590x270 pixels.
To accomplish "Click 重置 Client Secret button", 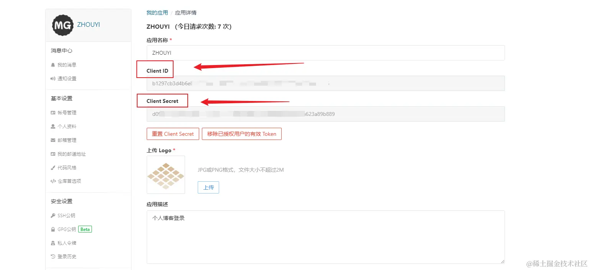I will 173,134.
